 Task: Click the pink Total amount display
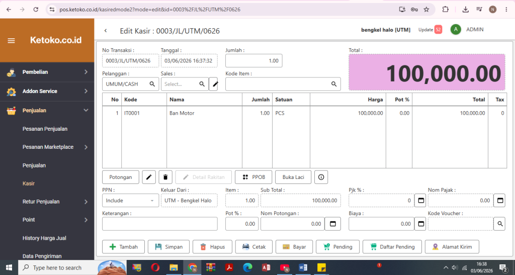[426, 72]
